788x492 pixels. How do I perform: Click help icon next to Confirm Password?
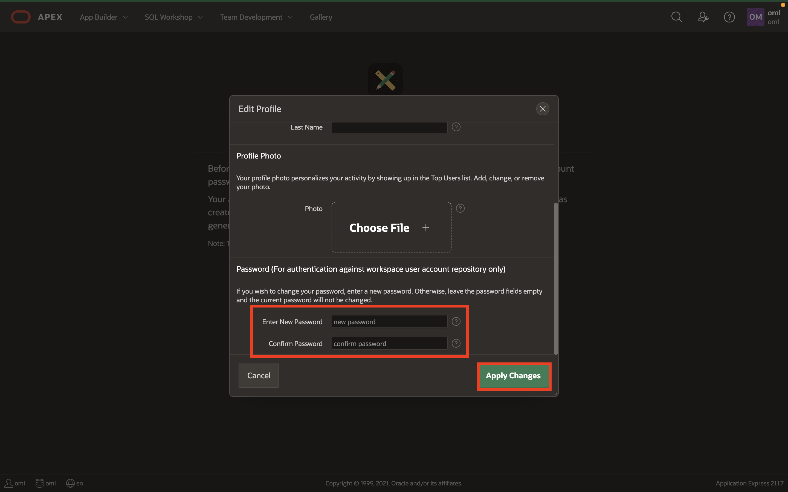pos(456,343)
